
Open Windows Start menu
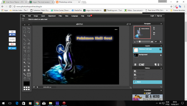[3, 103]
